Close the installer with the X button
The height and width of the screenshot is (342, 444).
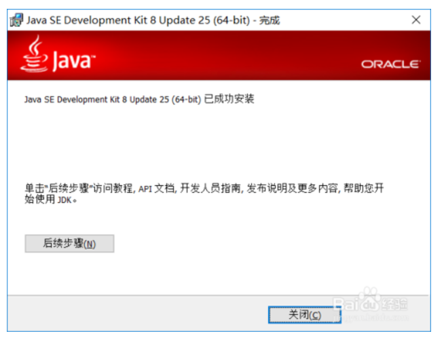click(x=416, y=20)
